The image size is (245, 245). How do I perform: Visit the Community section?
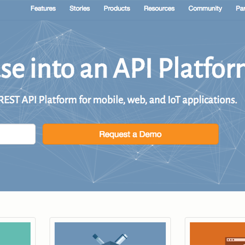point(205,8)
